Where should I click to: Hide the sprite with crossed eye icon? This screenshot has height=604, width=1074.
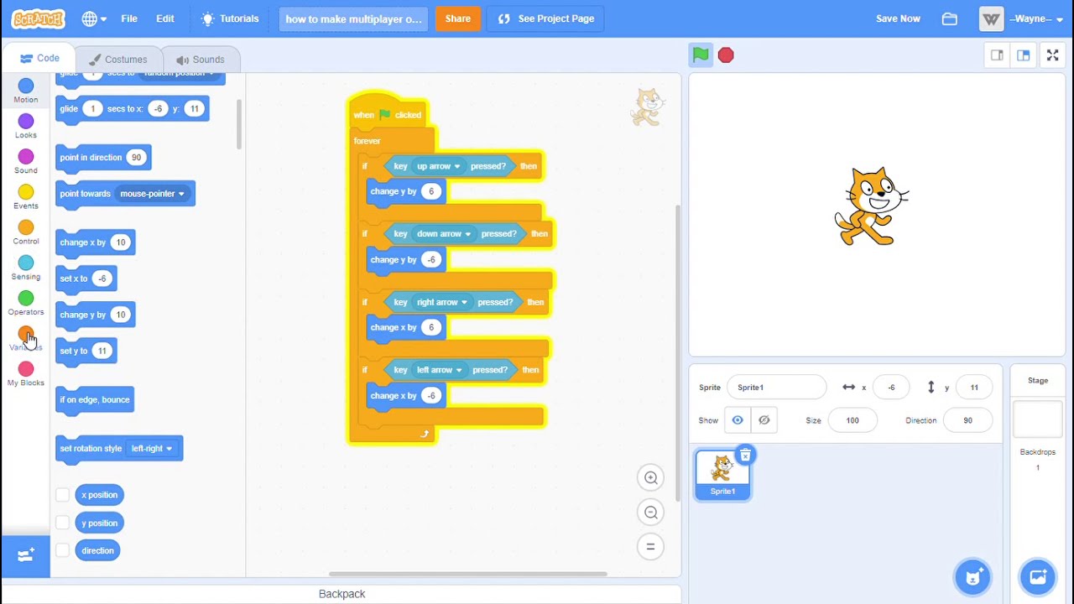click(x=764, y=420)
